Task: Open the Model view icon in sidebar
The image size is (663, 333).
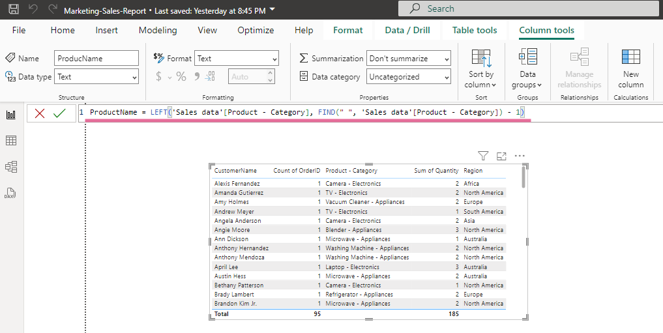Action: pyautogui.click(x=11, y=167)
